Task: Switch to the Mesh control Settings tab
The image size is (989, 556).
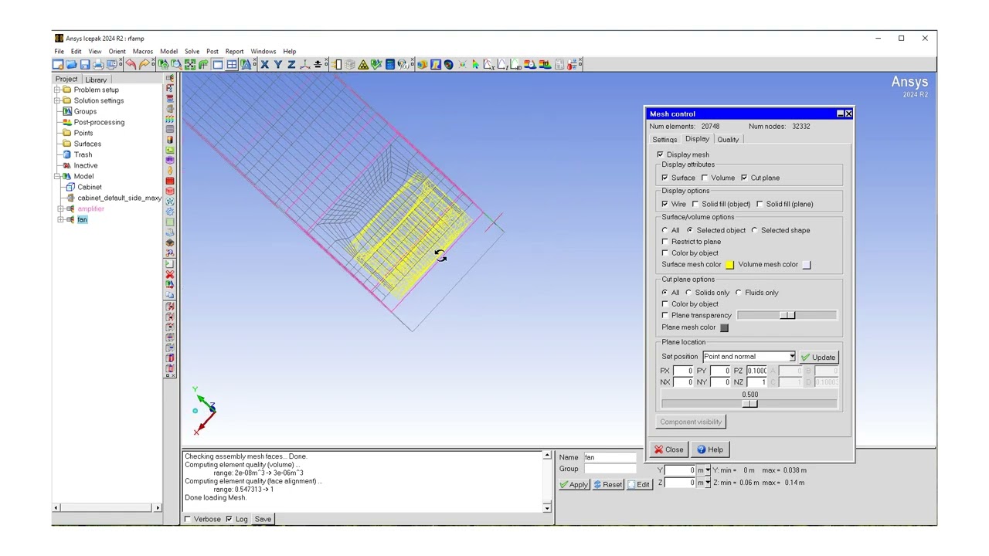Action: [x=664, y=140]
